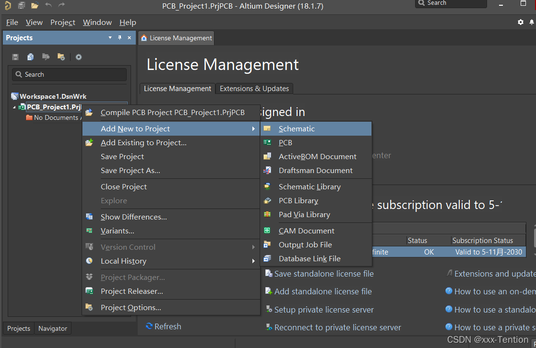Add Schematic Library

[316, 187]
